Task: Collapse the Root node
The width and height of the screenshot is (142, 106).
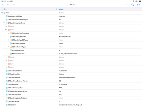Action: click(x=2, y=13)
